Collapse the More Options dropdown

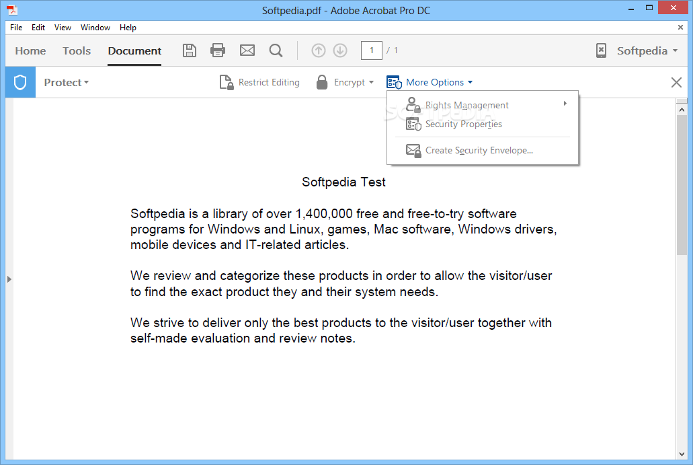[x=471, y=82]
